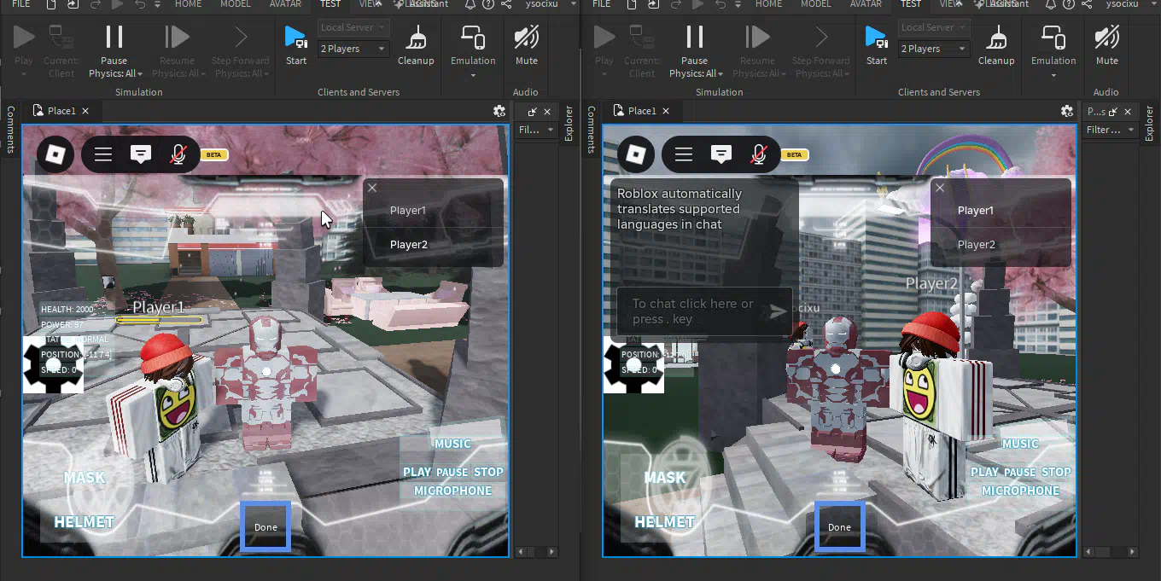
Task: Open the AVATAR tab in right window
Action: click(x=866, y=4)
